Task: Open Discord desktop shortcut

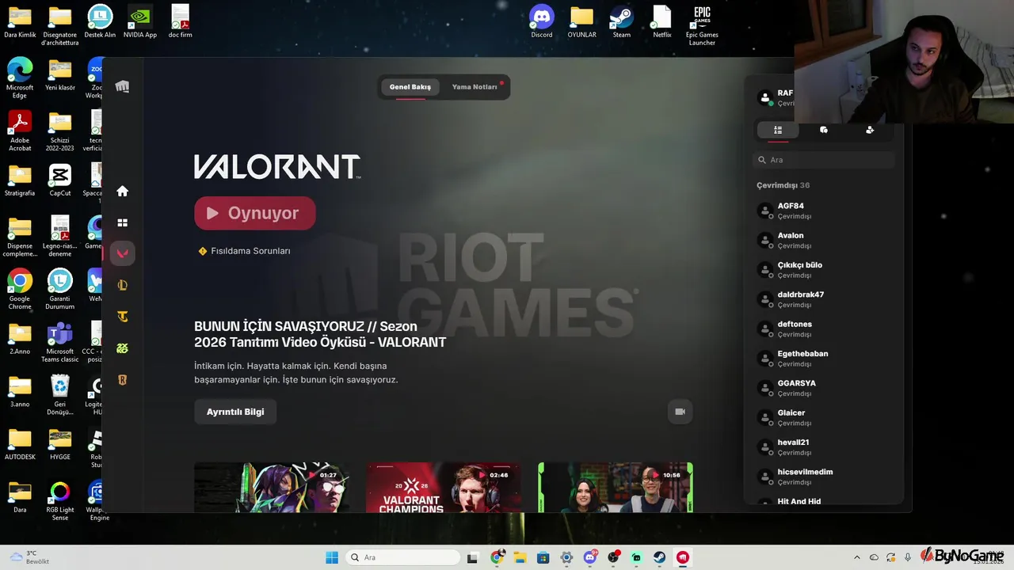Action: (x=542, y=21)
